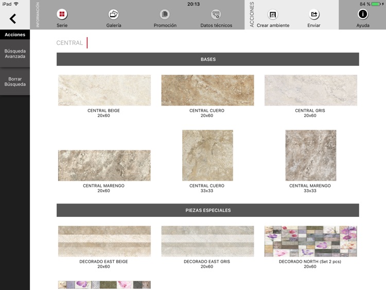This screenshot has height=290, width=386.
Task: Open Central Beige 20x60 tile thumbnail
Action: click(x=104, y=90)
